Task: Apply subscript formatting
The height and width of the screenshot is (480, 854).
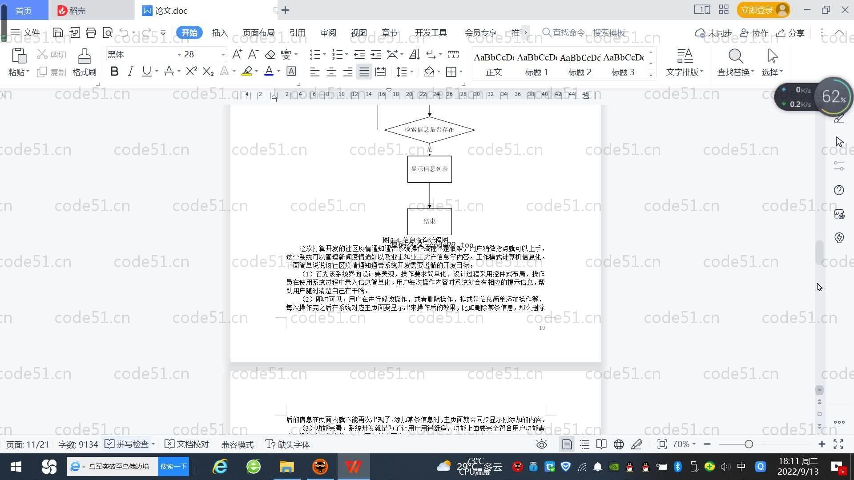Action: pyautogui.click(x=208, y=71)
